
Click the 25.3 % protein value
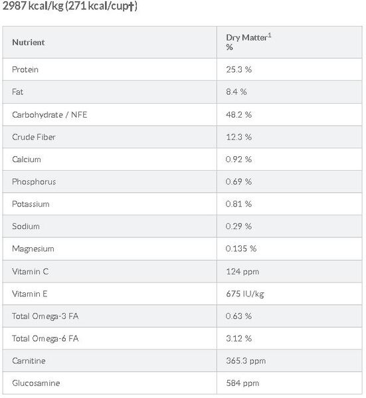click(239, 70)
